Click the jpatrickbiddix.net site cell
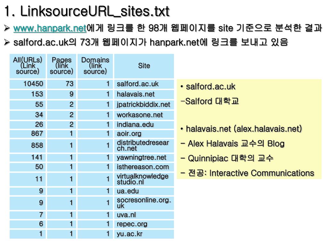 pos(144,104)
